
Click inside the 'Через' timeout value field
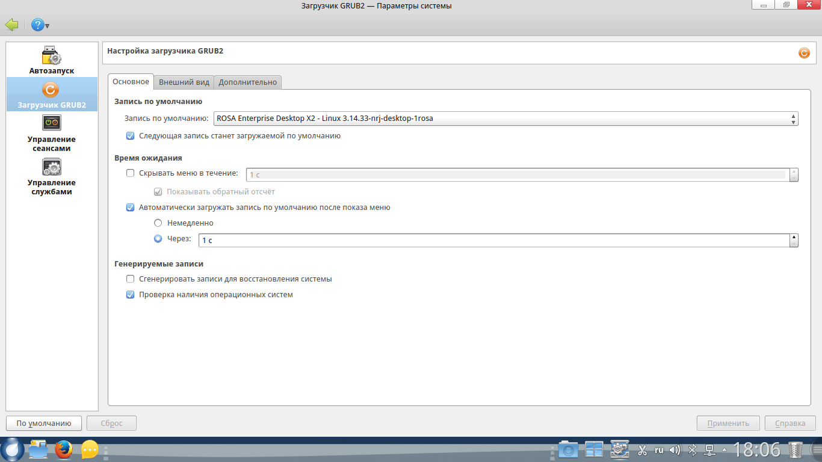(494, 240)
